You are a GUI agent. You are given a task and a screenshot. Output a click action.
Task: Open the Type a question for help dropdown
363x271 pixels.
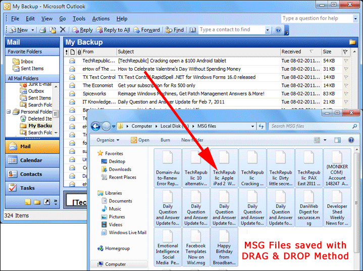point(355,19)
